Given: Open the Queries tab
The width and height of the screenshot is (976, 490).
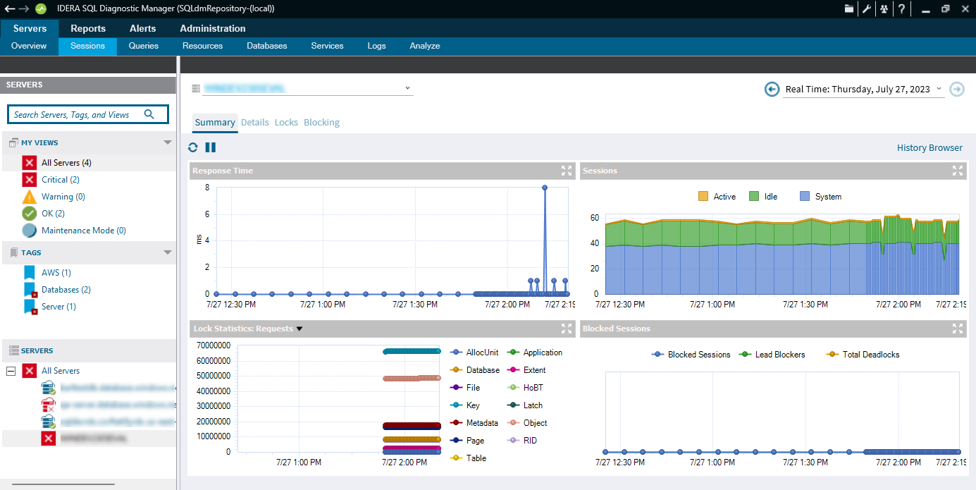Looking at the screenshot, I should (x=144, y=46).
